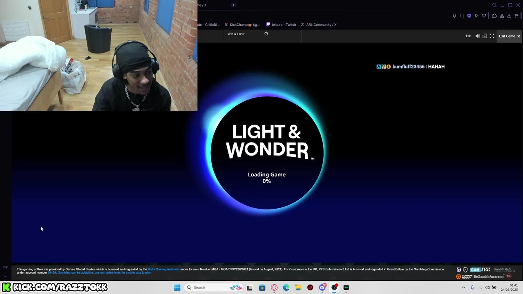This screenshot has width=523, height=294.
Task: Click the Exit Game button
Action: pos(510,36)
